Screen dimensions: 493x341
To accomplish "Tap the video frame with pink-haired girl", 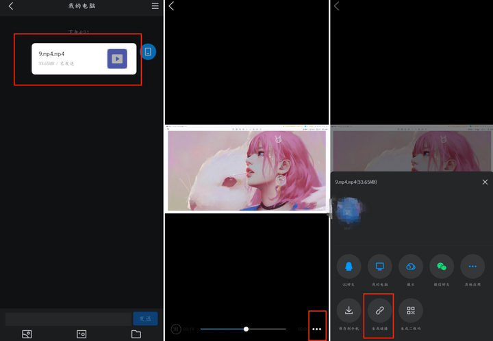I will (246, 169).
